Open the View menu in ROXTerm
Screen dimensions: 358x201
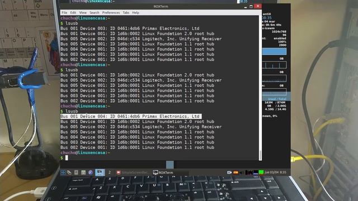[83, 12]
